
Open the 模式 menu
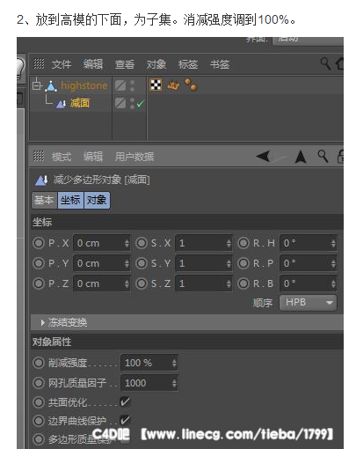pos(62,157)
